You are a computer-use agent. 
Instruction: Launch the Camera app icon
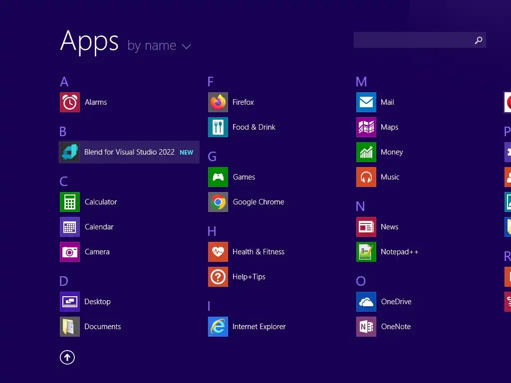(x=70, y=252)
